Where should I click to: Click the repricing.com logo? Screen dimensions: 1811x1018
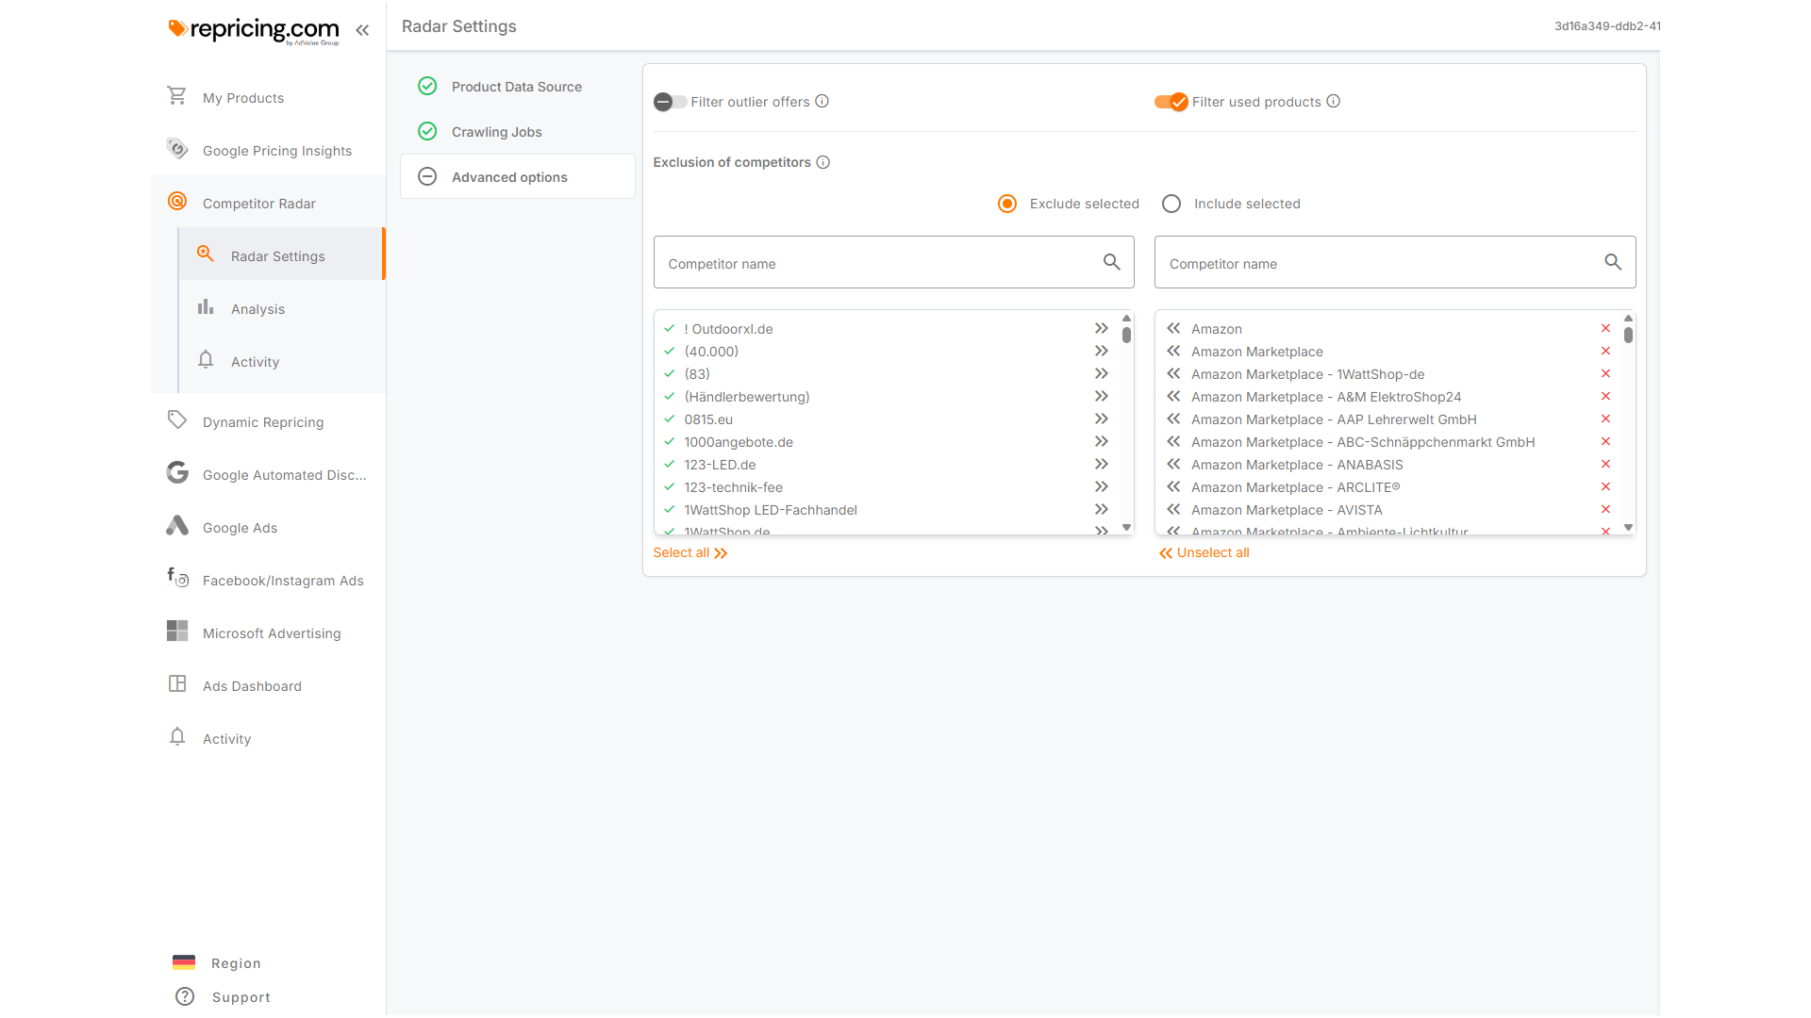click(x=254, y=30)
